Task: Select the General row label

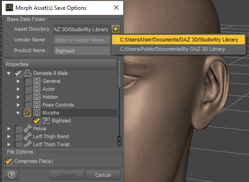Action: point(51,81)
